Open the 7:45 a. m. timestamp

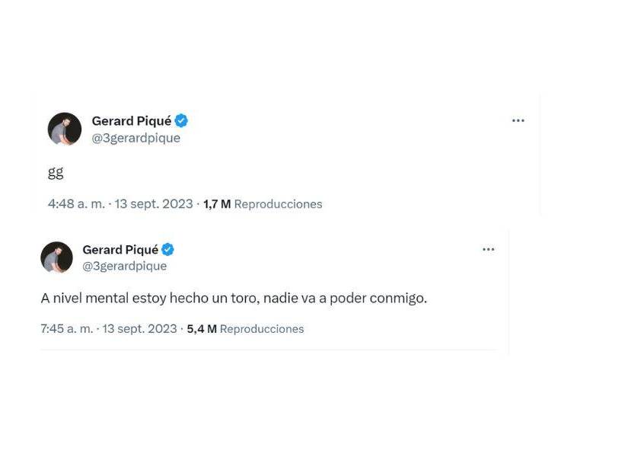[x=67, y=329]
